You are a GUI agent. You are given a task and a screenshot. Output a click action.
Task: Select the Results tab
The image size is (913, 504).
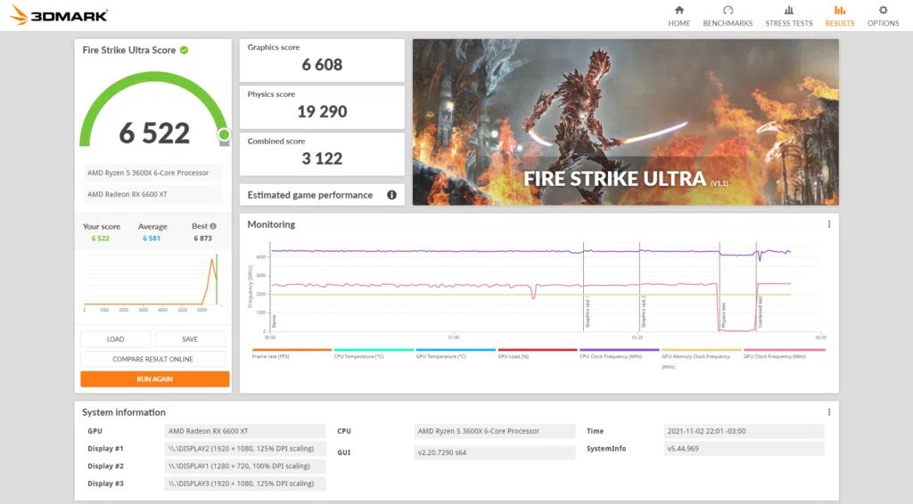[839, 16]
